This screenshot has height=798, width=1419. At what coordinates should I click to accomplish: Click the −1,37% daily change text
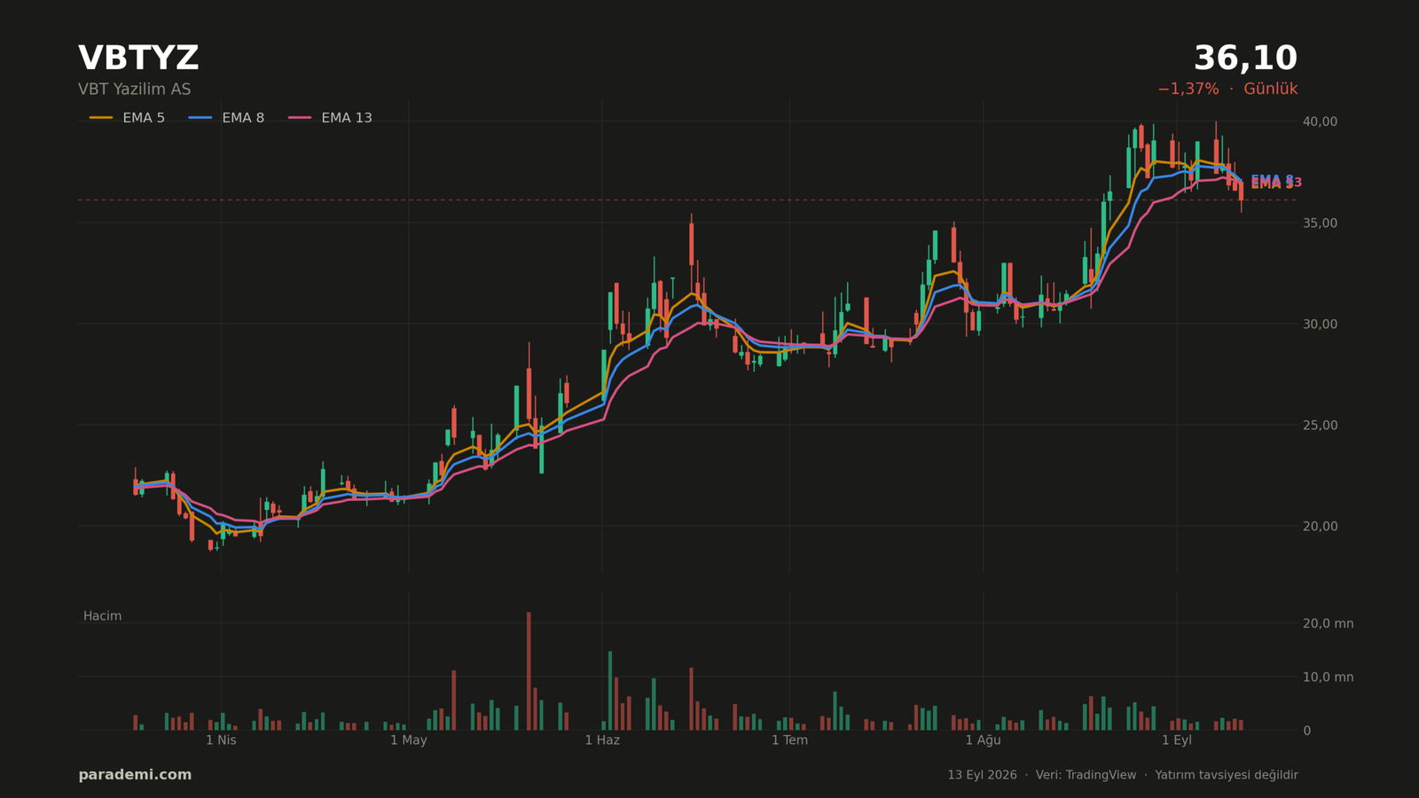coord(1188,90)
